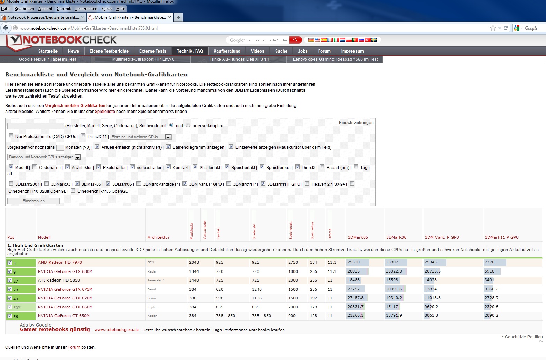Switch site language via Italian flag

(x=336, y=40)
